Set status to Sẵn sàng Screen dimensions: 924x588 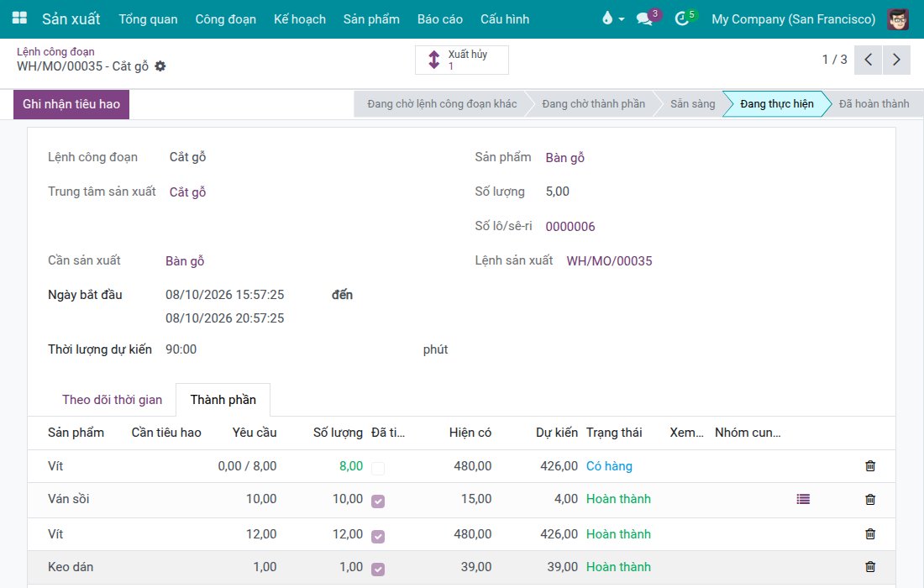coord(692,104)
